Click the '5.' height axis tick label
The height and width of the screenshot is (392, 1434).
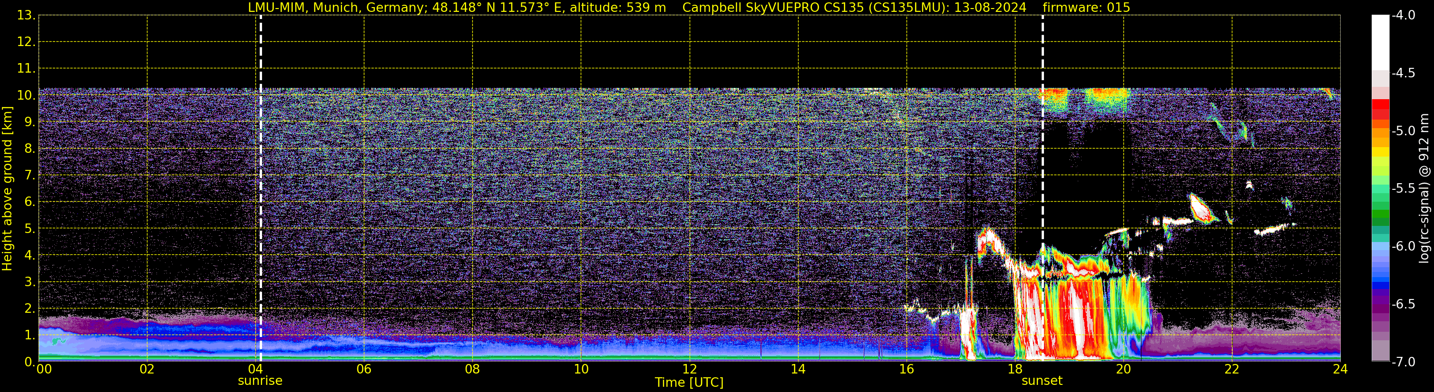[x=29, y=228]
